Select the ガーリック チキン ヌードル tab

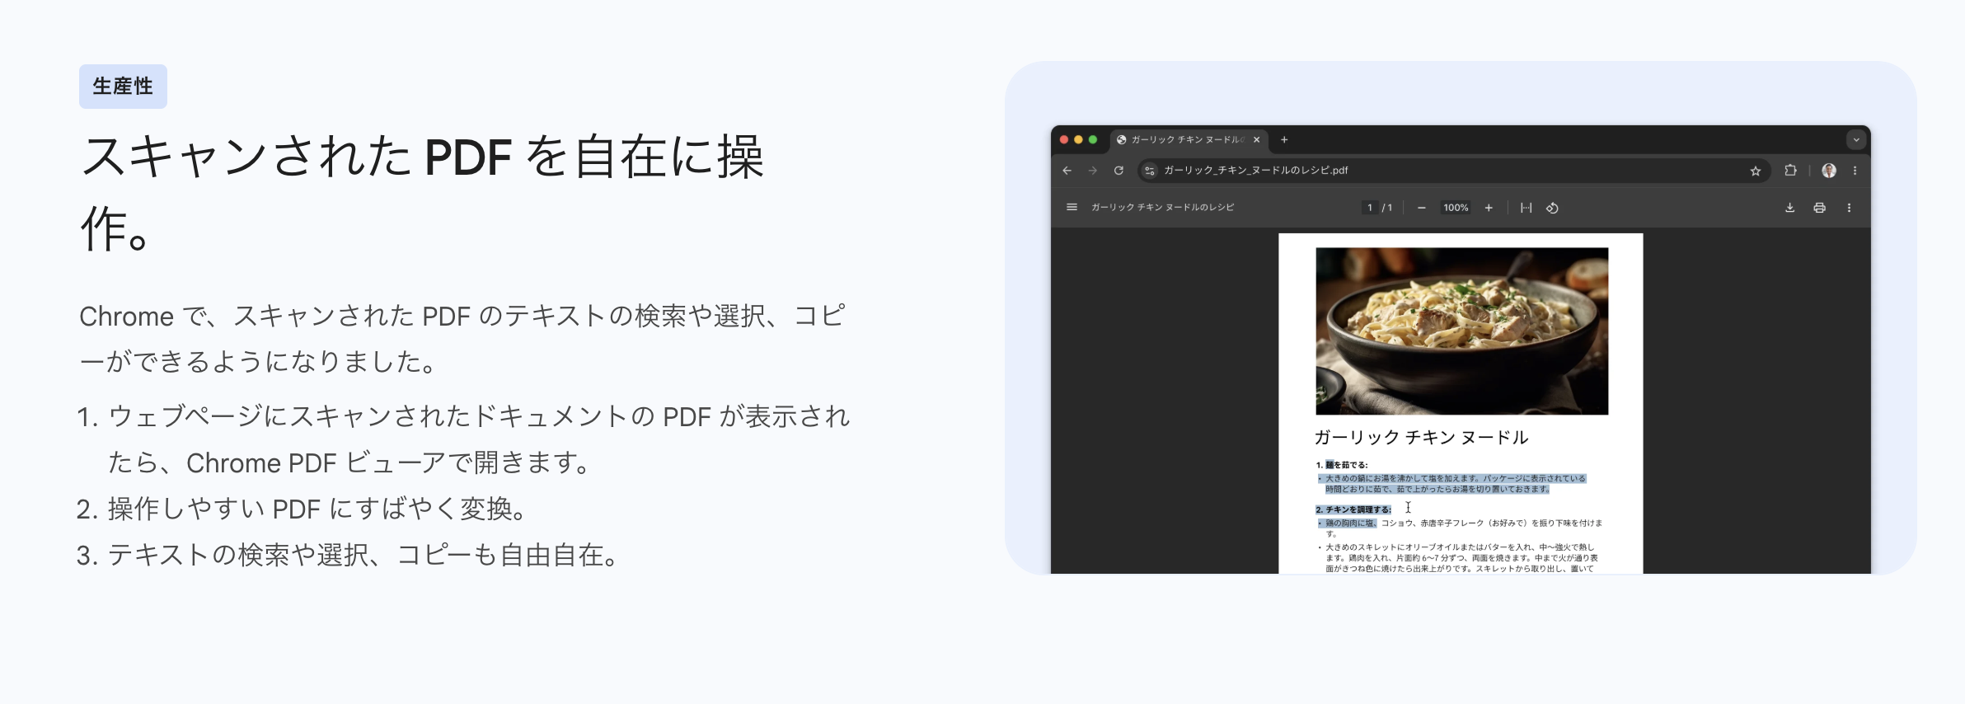[x=1189, y=140]
